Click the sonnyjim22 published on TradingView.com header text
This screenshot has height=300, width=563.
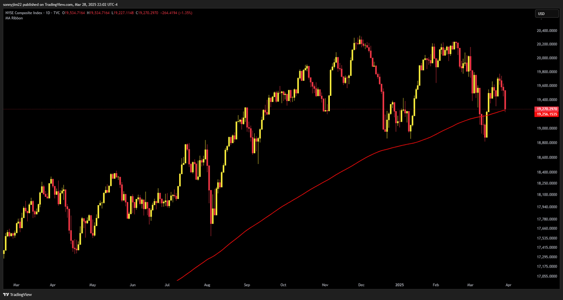[x=60, y=4]
